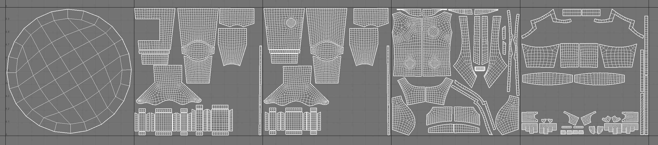Select the tall thin strip in third tile

pyautogui.click(x=388, y=90)
